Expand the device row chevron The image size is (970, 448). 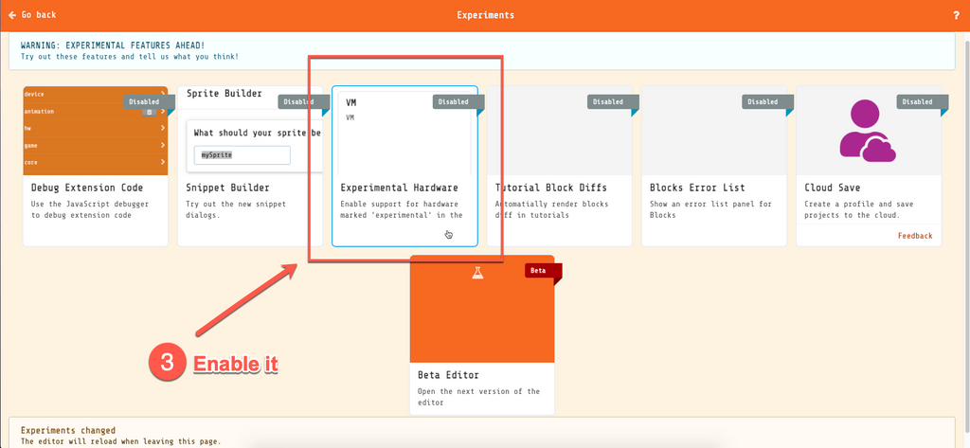[163, 94]
